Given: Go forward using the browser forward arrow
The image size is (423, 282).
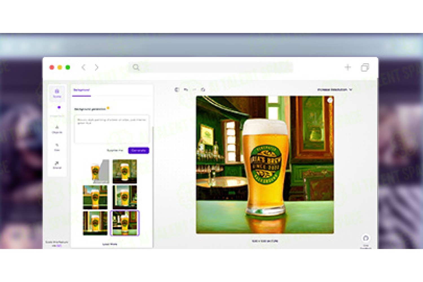Looking at the screenshot, I should 96,67.
